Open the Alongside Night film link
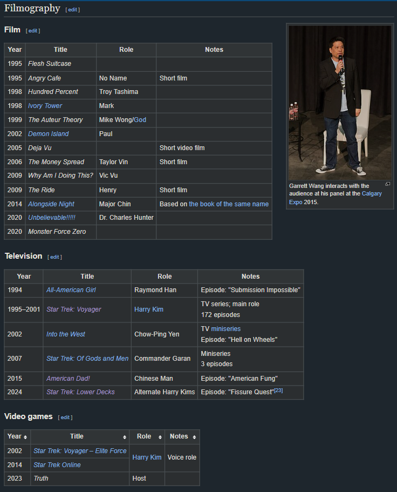The height and width of the screenshot is (492, 397). 51,204
